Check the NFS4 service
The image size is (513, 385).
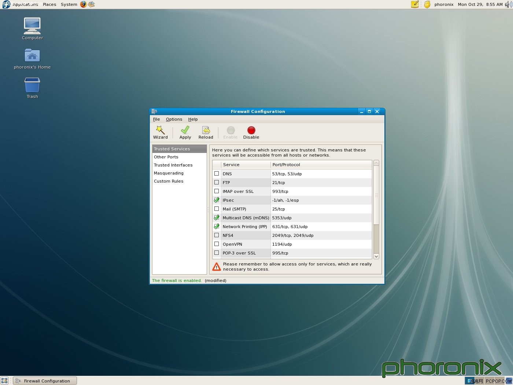point(217,235)
